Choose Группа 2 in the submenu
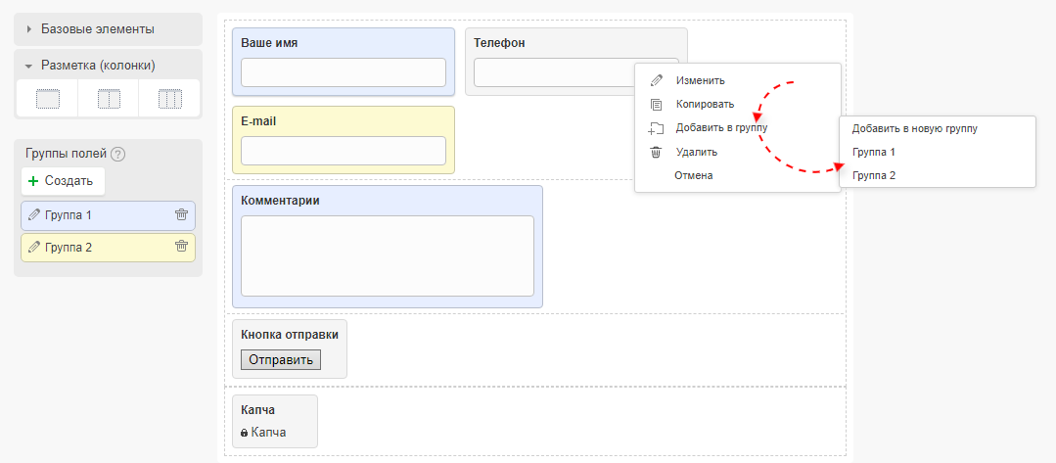Viewport: 1056px width, 463px height. click(874, 176)
